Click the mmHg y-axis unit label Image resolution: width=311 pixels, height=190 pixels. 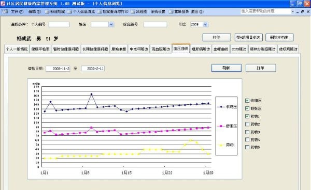pos(36,84)
